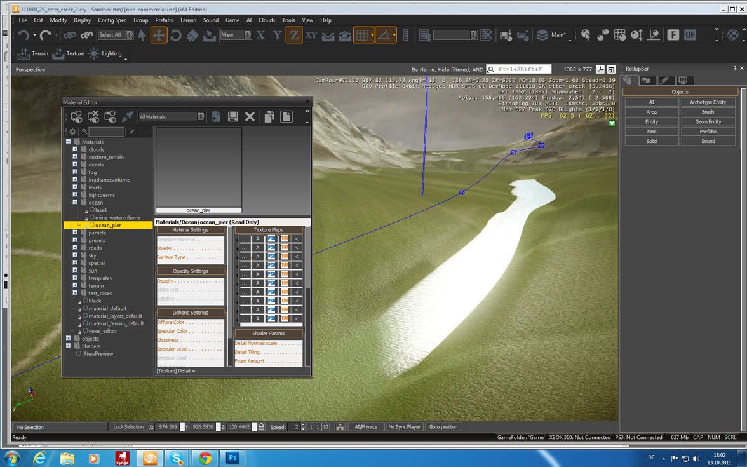This screenshot has width=747, height=467.
Task: Open the Terrain menu
Action: [188, 20]
